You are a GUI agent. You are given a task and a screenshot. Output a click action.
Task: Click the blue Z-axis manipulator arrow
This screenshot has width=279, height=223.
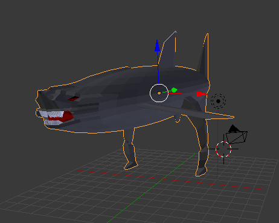coord(157,46)
